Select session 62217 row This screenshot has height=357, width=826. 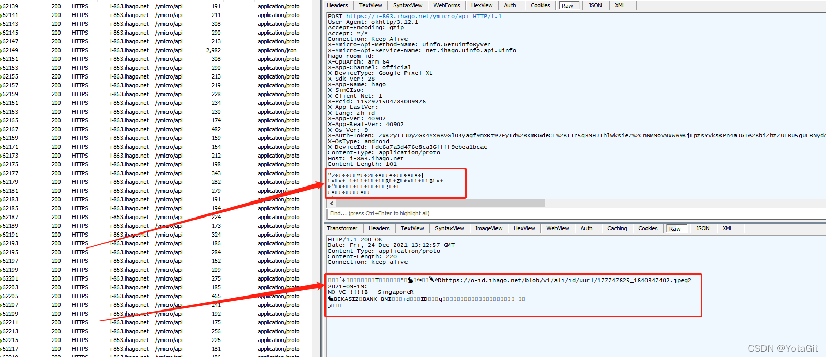(155, 349)
